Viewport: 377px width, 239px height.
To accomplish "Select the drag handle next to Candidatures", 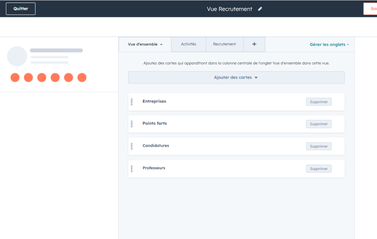I will click(132, 146).
